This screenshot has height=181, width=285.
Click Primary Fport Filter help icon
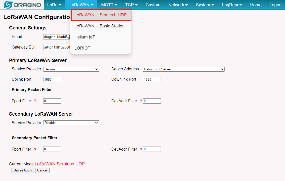(35, 101)
